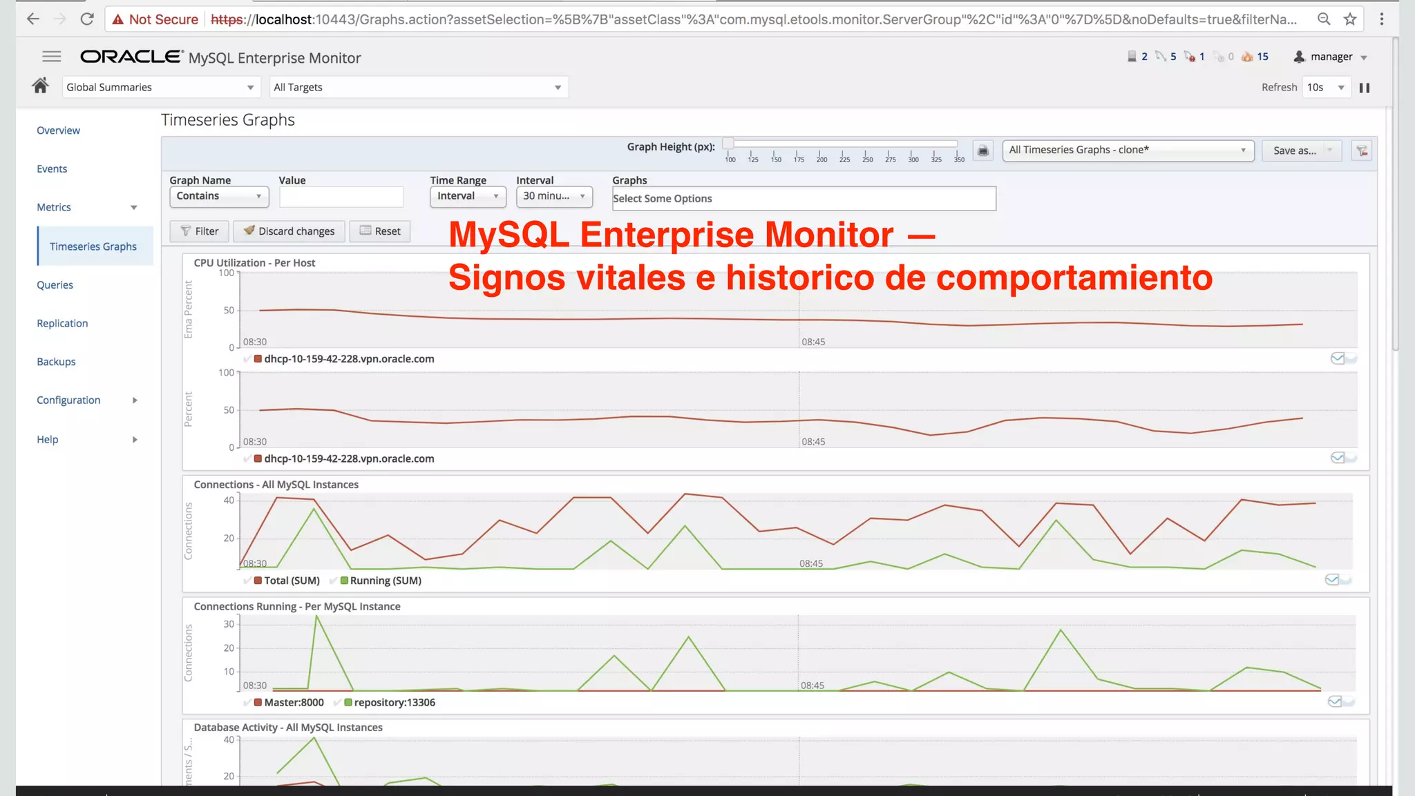Click the greyed unmonitored instances icon showing 0
The width and height of the screenshot is (1415, 796).
(x=1219, y=57)
